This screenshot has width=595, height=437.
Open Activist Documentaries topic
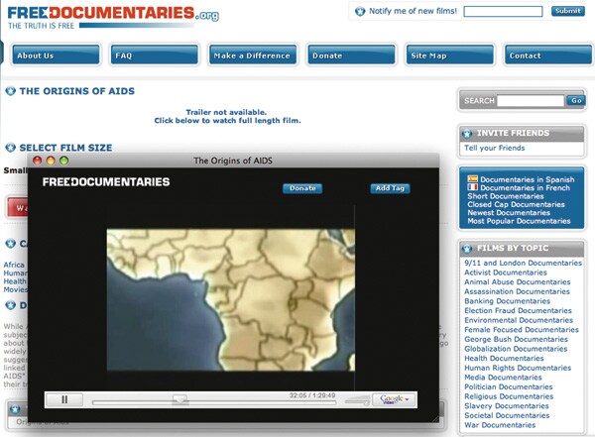506,273
